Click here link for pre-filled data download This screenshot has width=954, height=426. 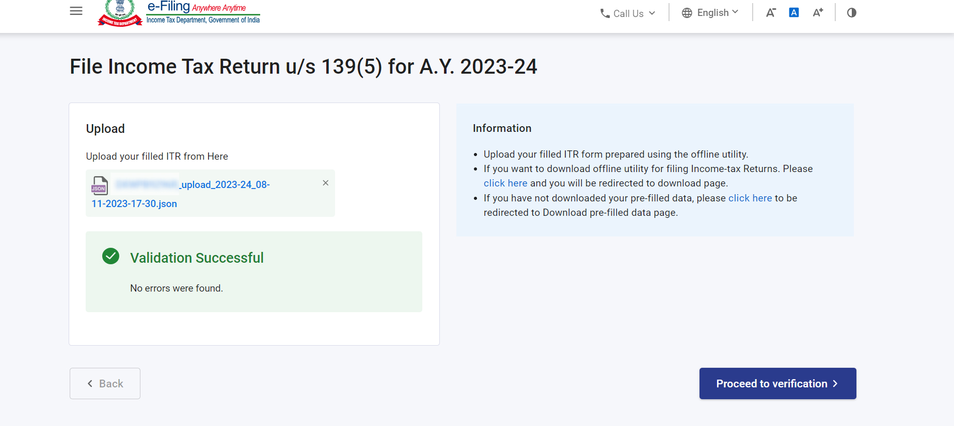click(x=750, y=198)
